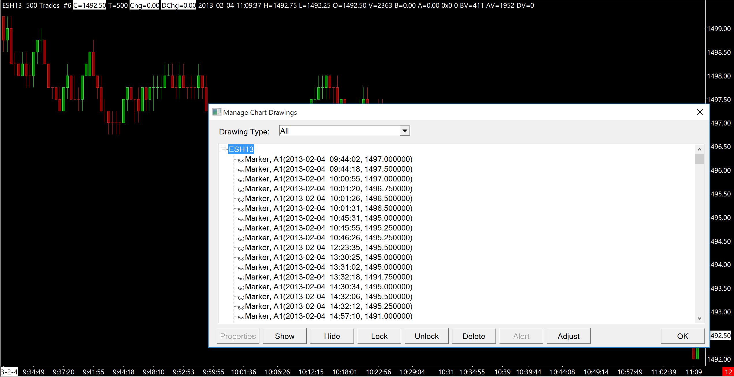Close the Manage Chart Drawings dialog
The image size is (734, 377).
coord(700,112)
